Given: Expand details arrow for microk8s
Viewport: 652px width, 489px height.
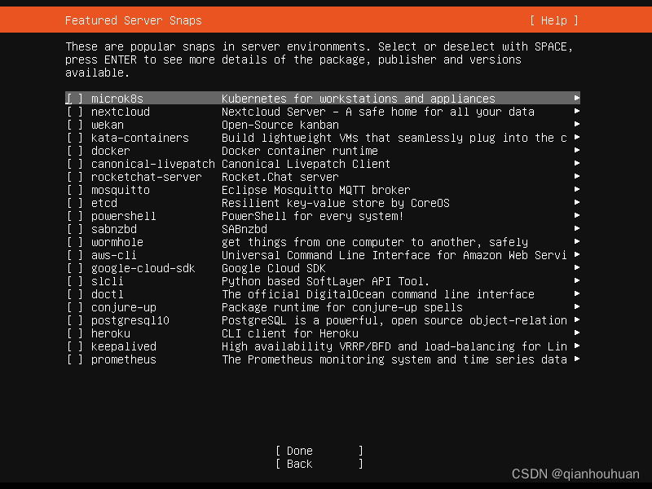Looking at the screenshot, I should coord(577,98).
